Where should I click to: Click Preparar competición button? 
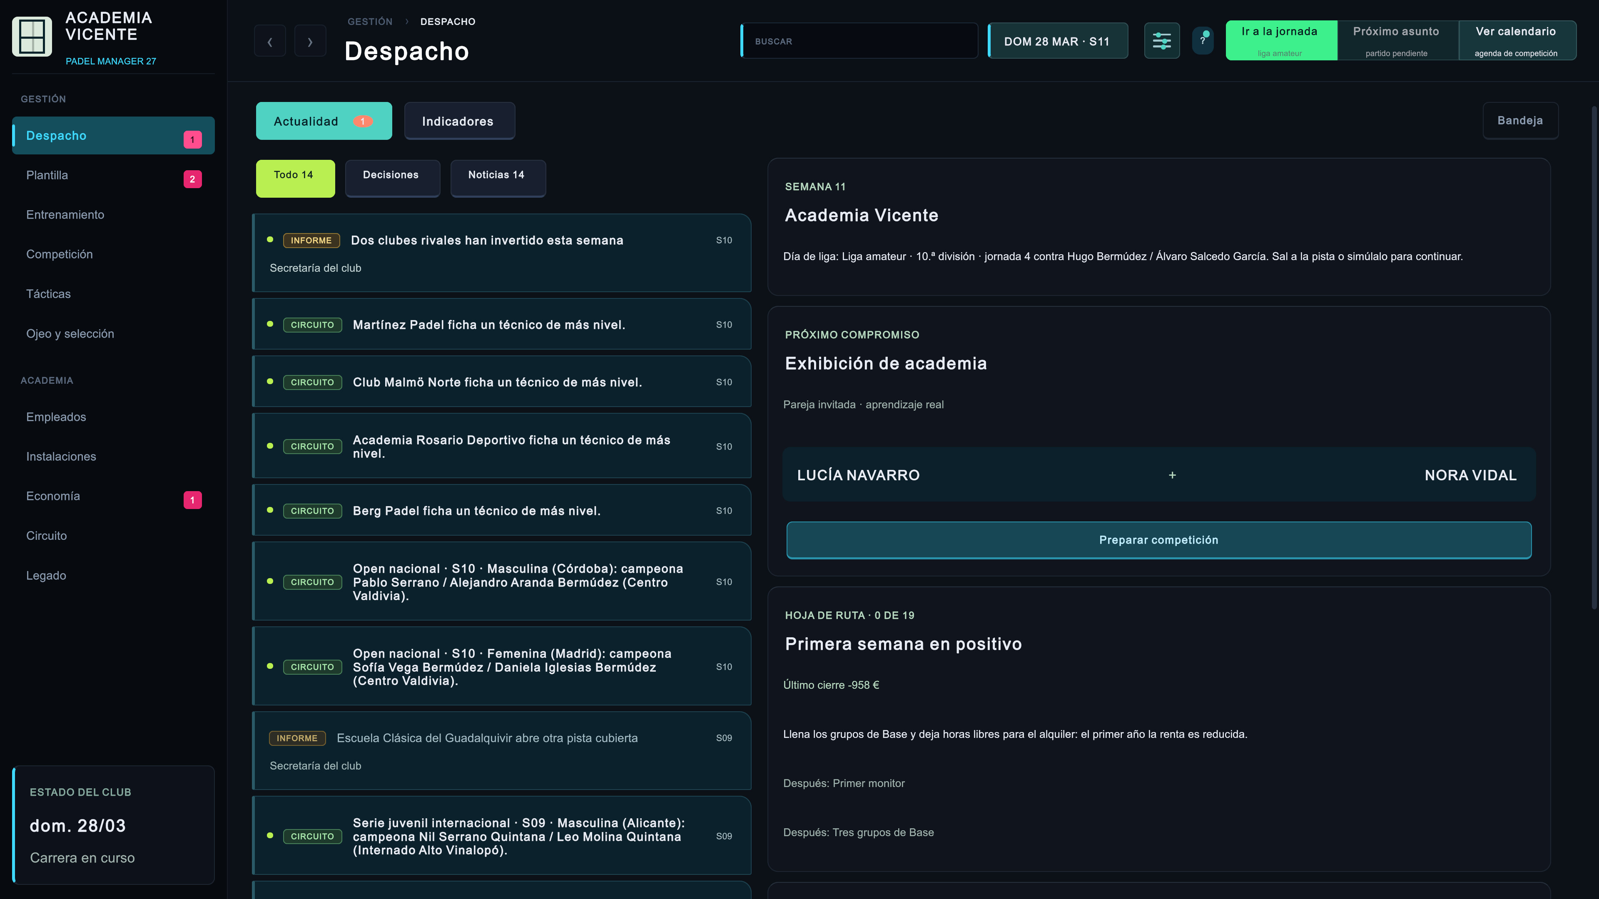[x=1159, y=540]
